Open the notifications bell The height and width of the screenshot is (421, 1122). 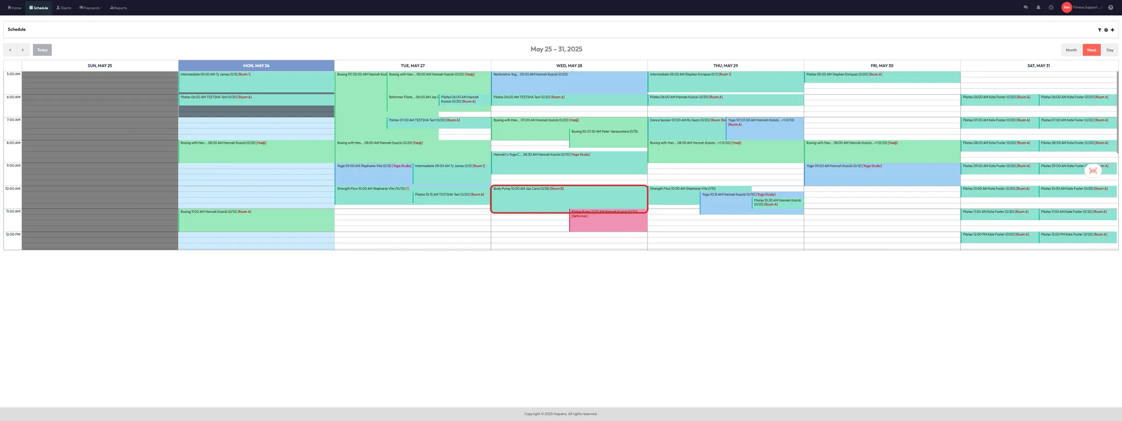click(x=1038, y=8)
